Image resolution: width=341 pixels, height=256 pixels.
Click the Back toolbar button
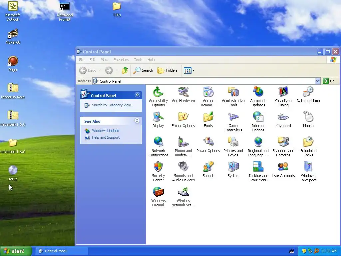click(88, 70)
